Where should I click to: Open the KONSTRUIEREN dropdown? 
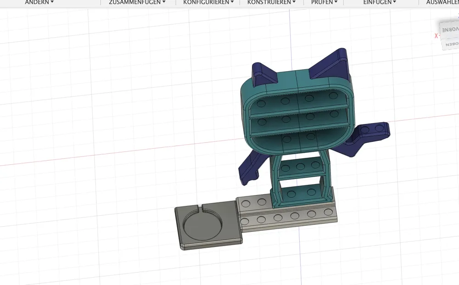[271, 2]
